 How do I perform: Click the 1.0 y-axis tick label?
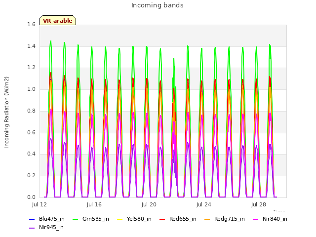point(31,89)
